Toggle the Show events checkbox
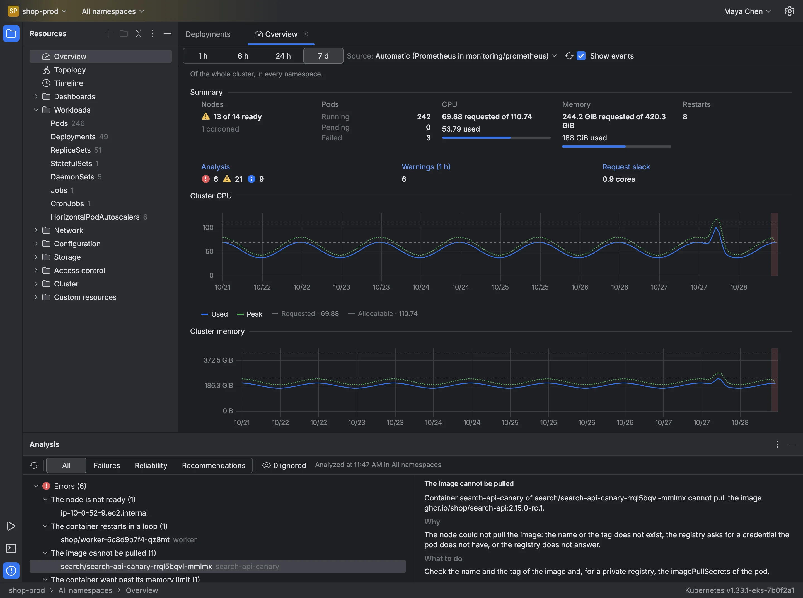 pyautogui.click(x=581, y=56)
